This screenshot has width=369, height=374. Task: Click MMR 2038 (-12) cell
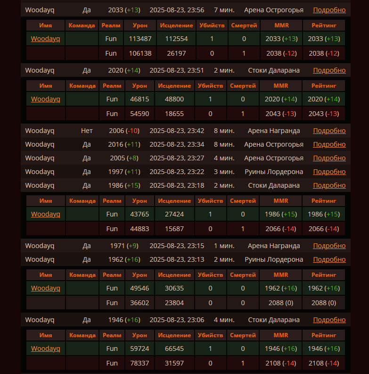[281, 53]
